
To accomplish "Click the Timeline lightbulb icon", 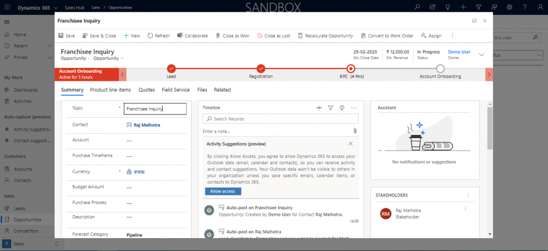I will 342,108.
